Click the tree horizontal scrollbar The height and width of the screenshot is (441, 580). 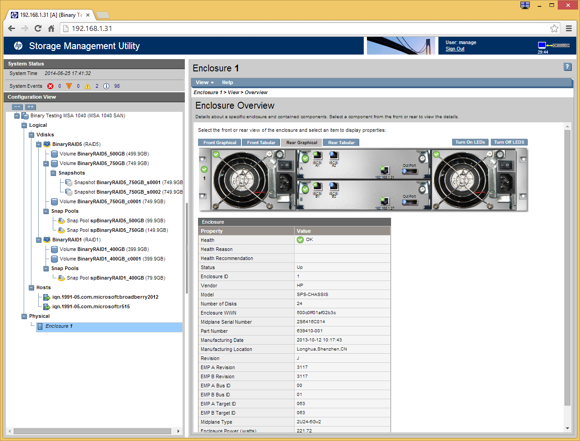coord(92,431)
